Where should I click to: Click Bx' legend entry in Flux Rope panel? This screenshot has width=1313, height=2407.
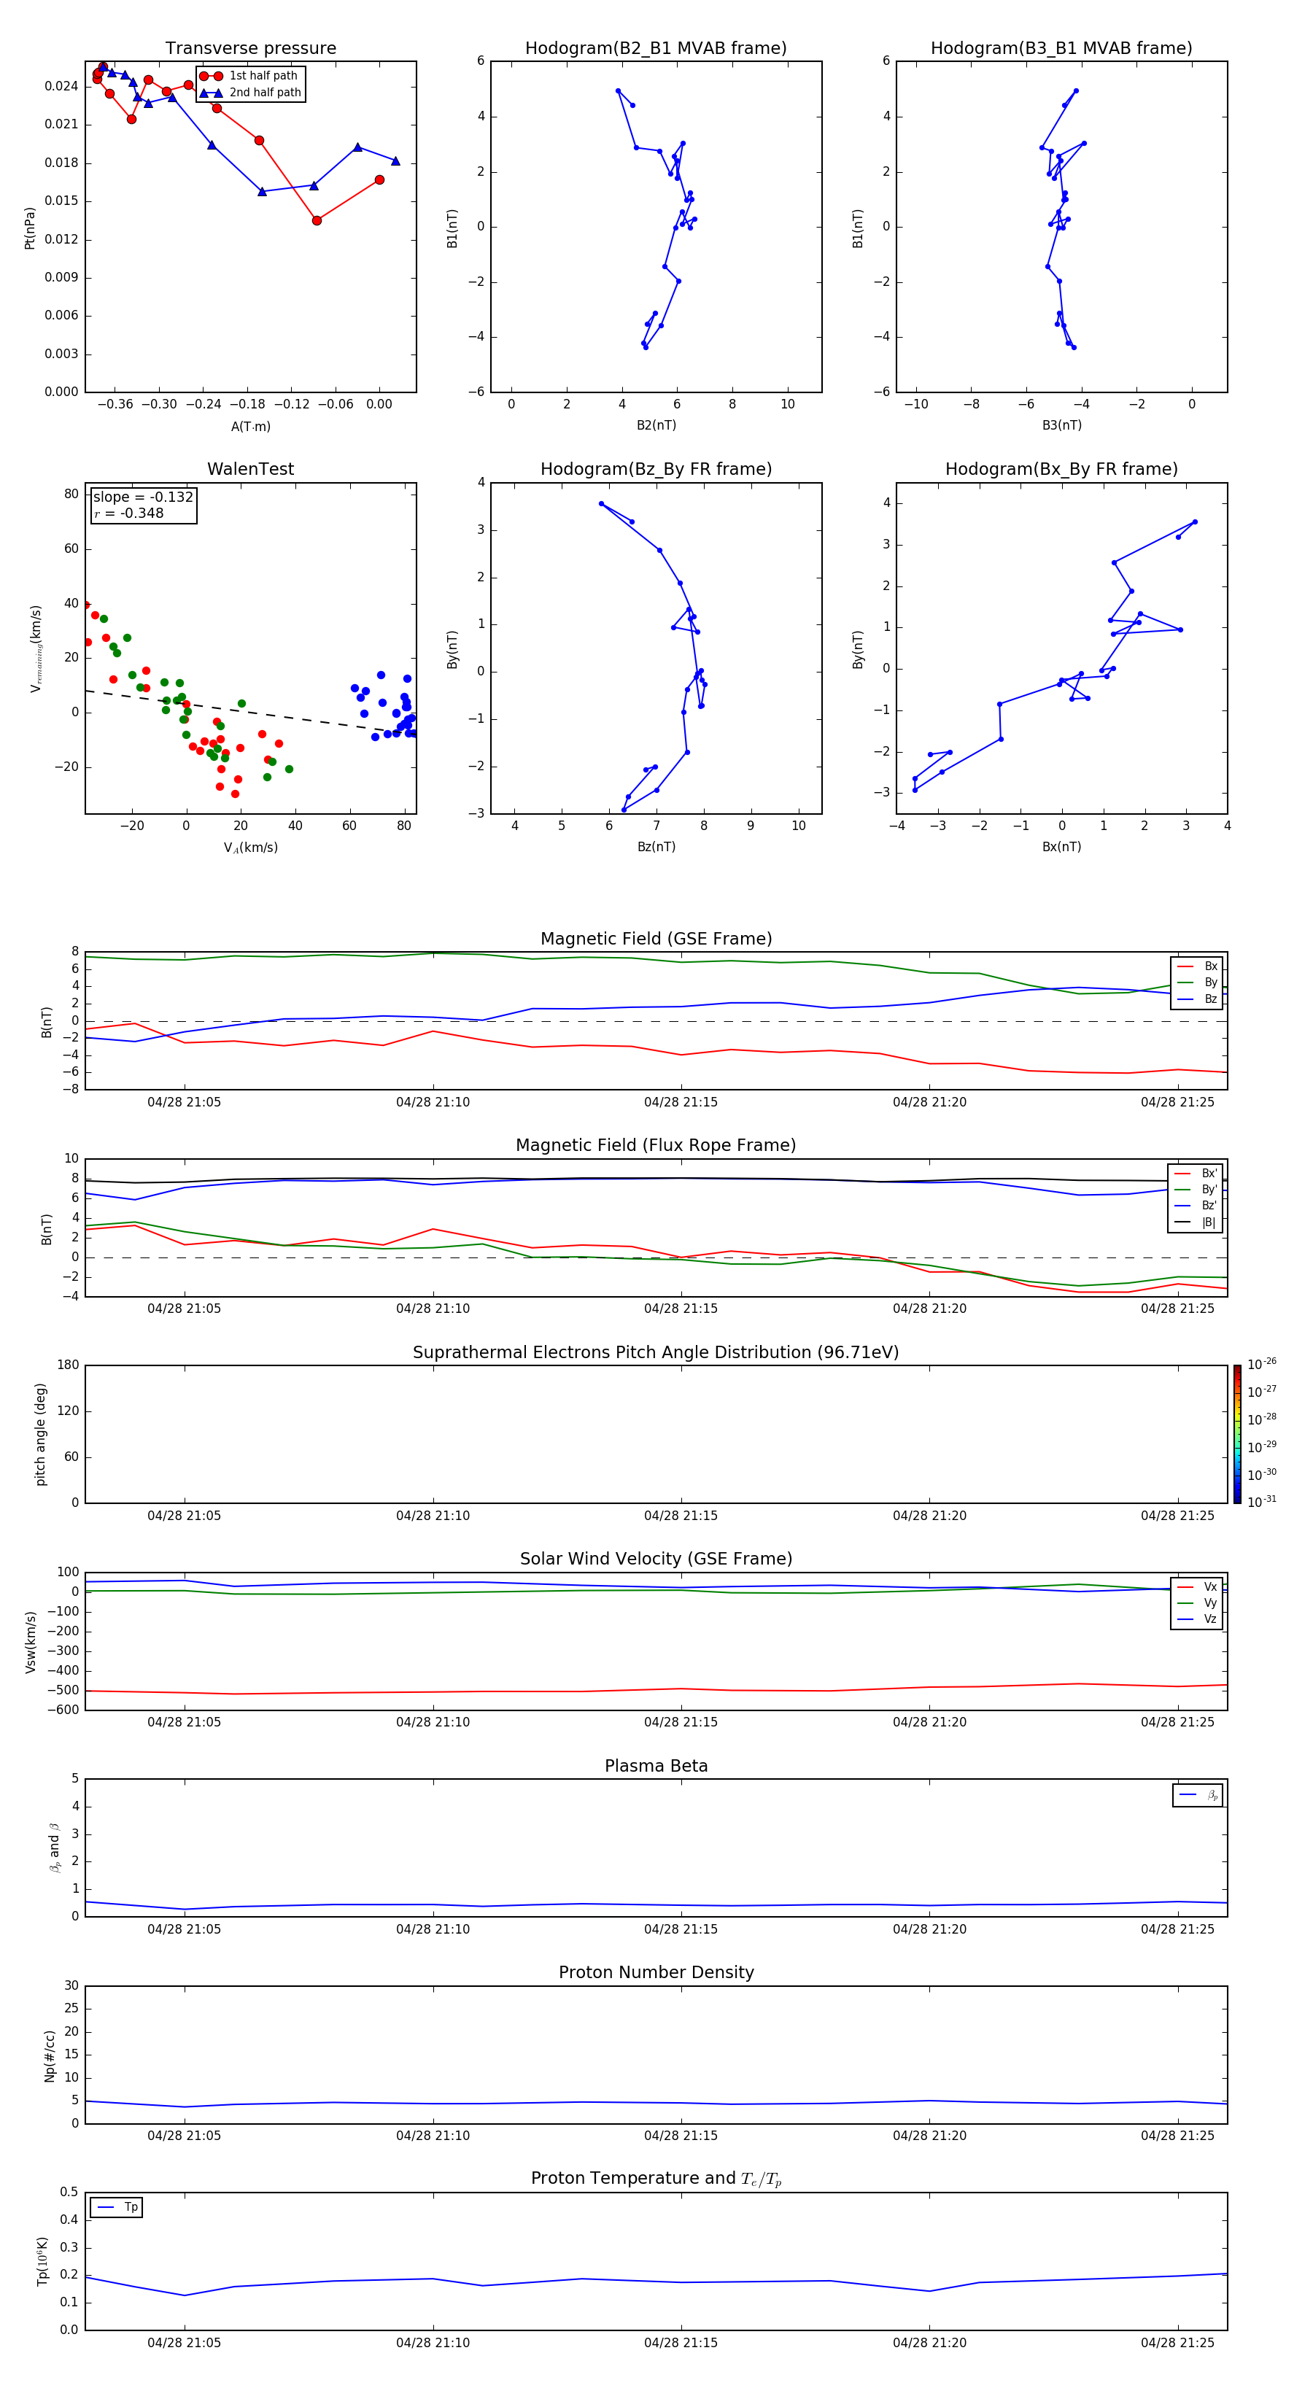pyautogui.click(x=1196, y=1174)
